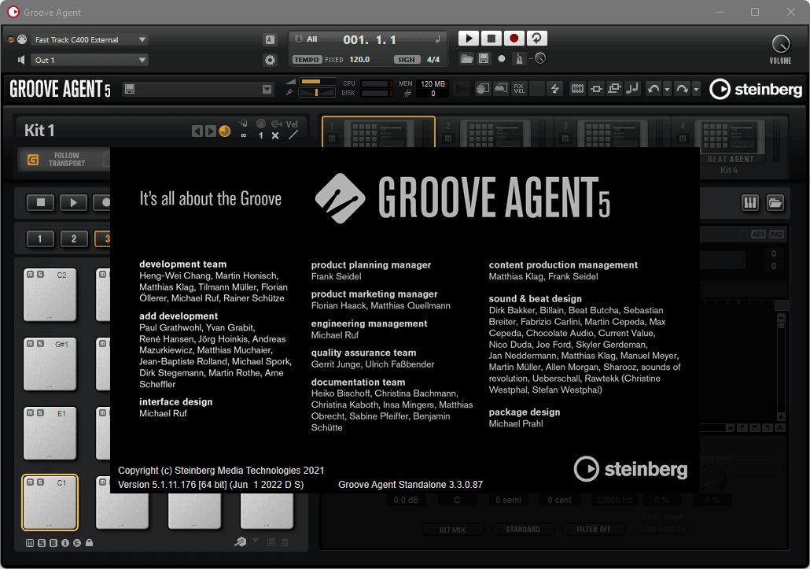Select pad group 1
The width and height of the screenshot is (810, 569).
pos(40,239)
